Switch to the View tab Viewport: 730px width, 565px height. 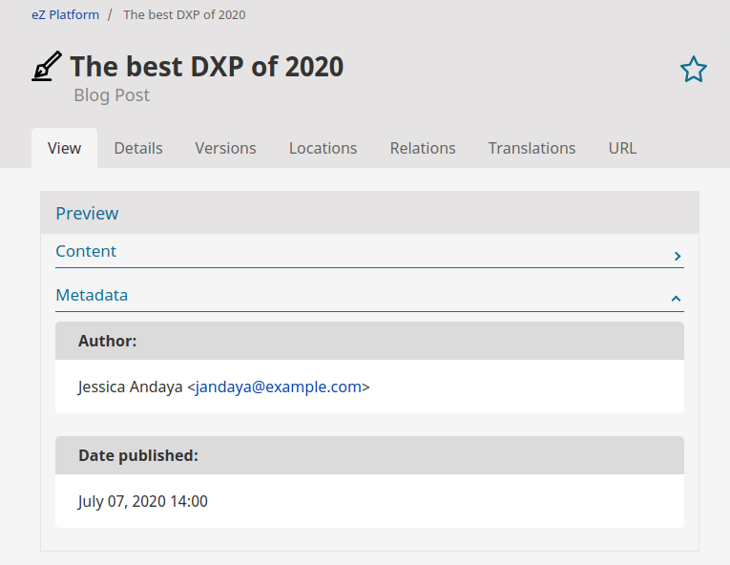[x=64, y=148]
